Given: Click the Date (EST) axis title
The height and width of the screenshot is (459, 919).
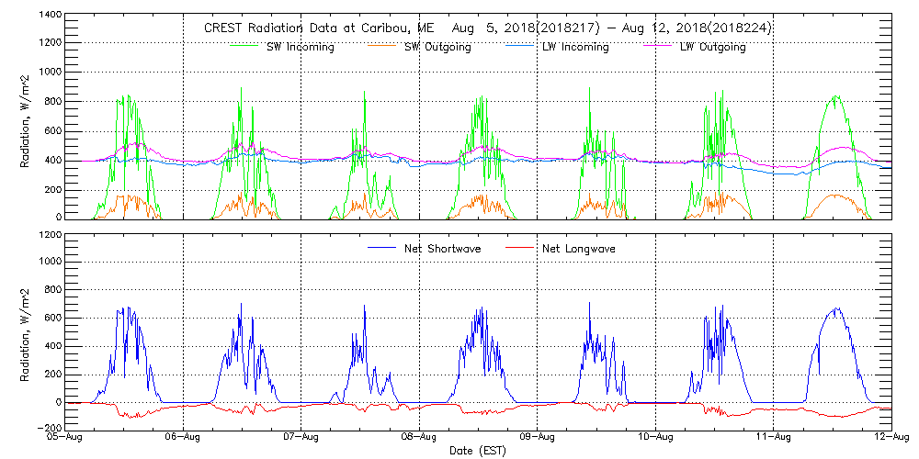Looking at the screenshot, I should tap(478, 452).
